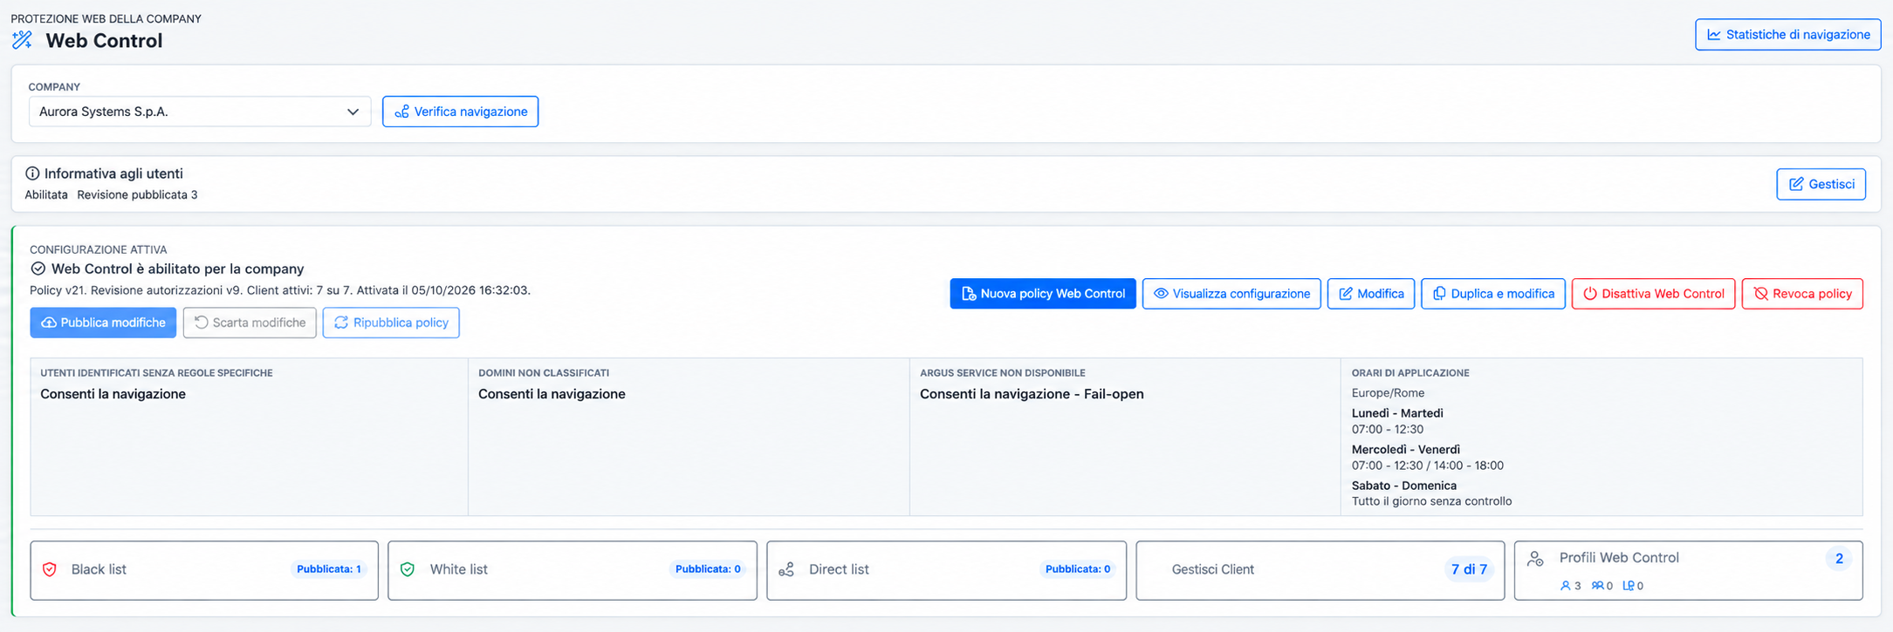Click the Modifica button

(x=1371, y=294)
